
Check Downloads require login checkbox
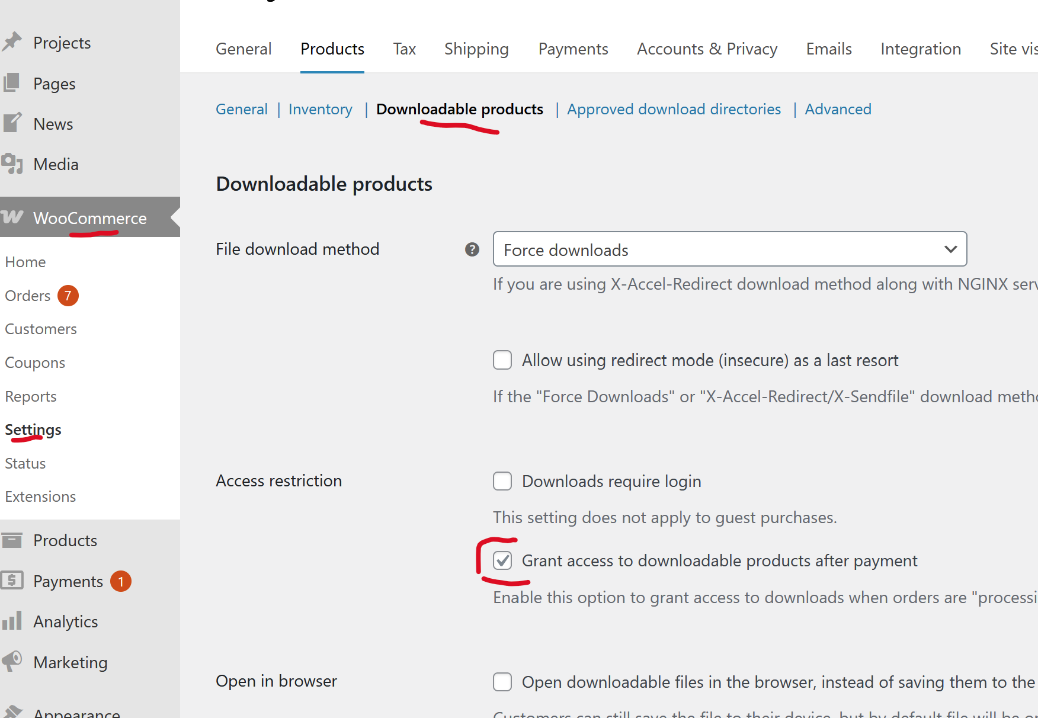point(502,481)
